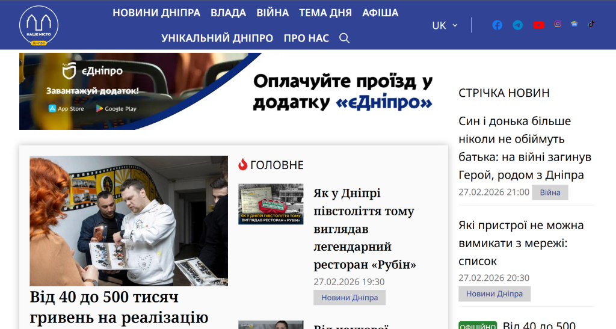Open the site's Facebook page icon
Image resolution: width=616 pixels, height=329 pixels.
tap(497, 25)
